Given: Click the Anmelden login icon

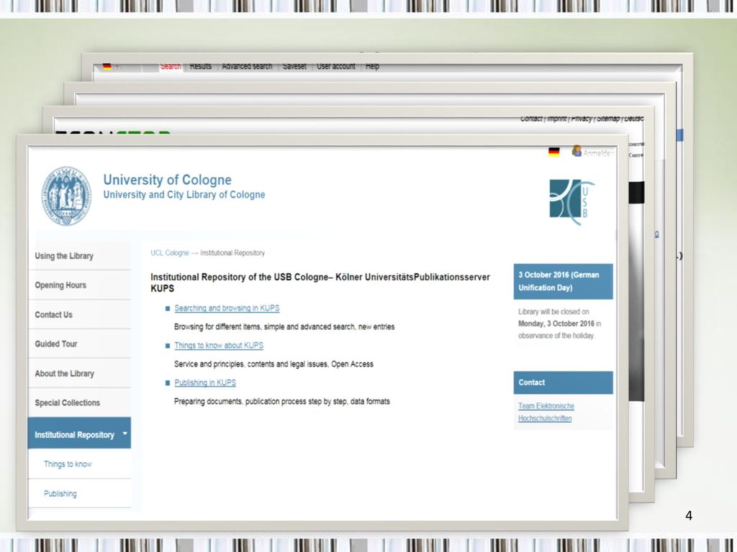Looking at the screenshot, I should point(577,151).
